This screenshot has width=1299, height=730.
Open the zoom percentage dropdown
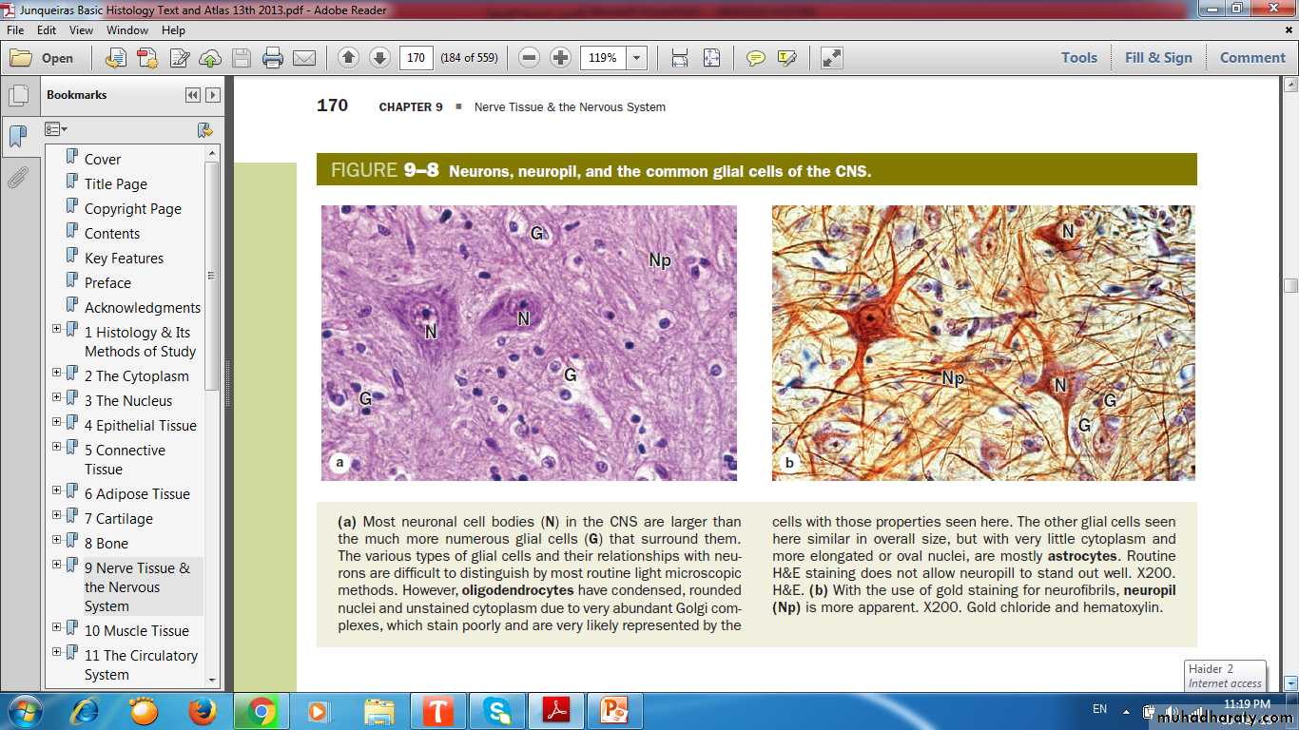[x=637, y=58]
